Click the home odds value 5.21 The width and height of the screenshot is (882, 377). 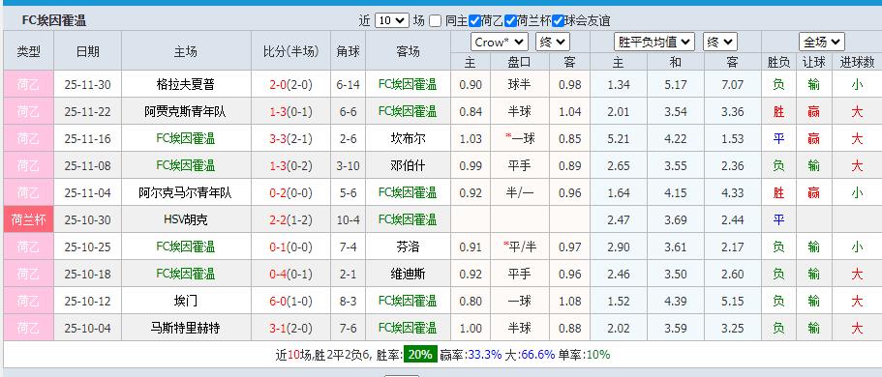619,139
